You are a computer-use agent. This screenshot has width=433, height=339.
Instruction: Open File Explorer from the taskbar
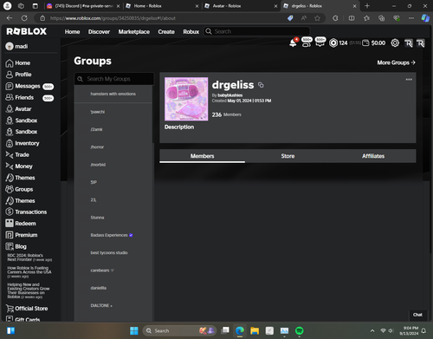255,330
